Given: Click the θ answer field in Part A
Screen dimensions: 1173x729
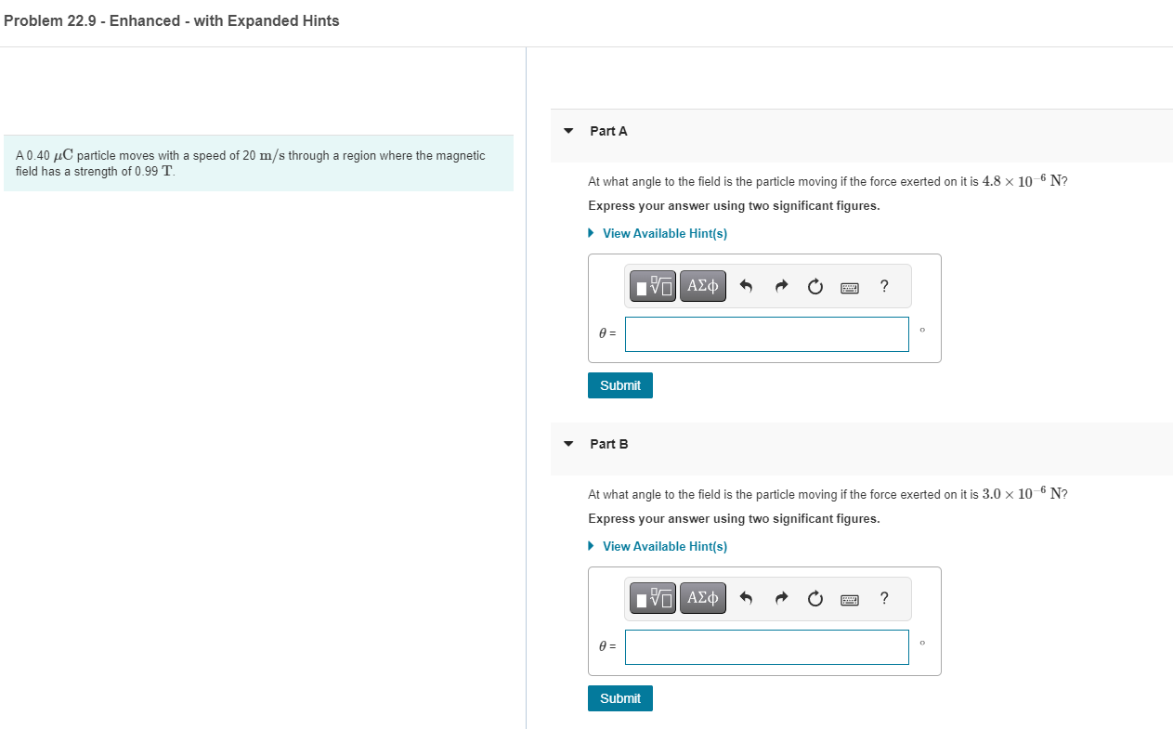Looking at the screenshot, I should coord(766,333).
